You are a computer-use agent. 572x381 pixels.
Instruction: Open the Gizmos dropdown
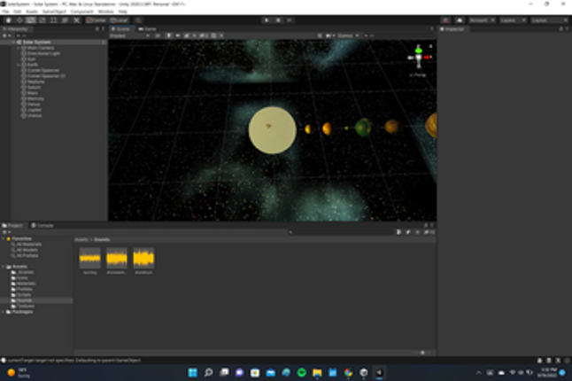tap(348, 35)
